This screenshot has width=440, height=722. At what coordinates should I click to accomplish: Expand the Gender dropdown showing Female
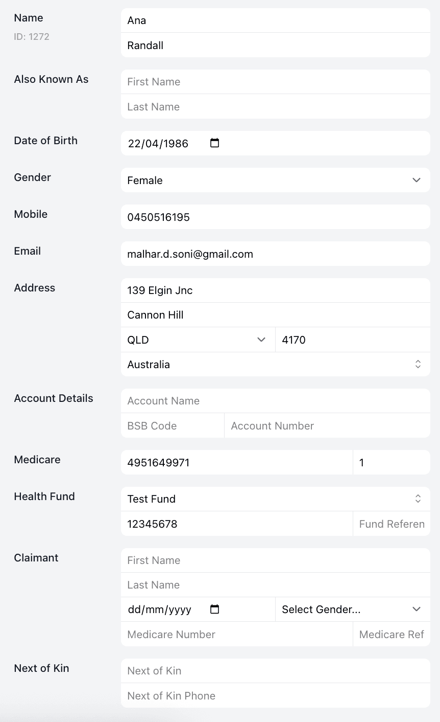(275, 180)
